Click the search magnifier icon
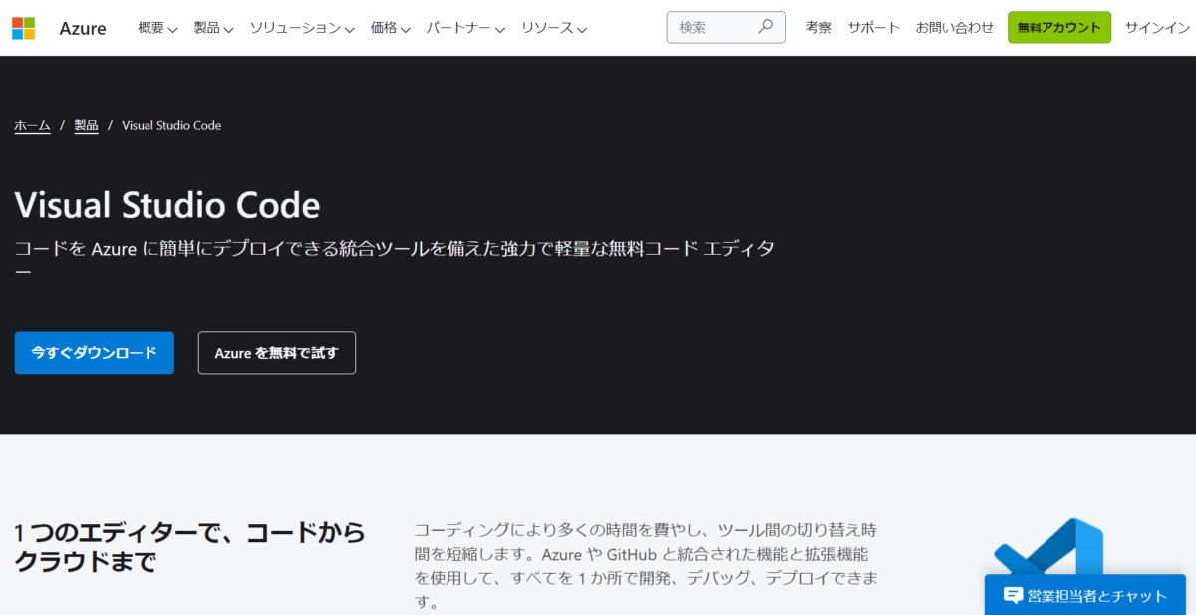 pyautogui.click(x=765, y=27)
